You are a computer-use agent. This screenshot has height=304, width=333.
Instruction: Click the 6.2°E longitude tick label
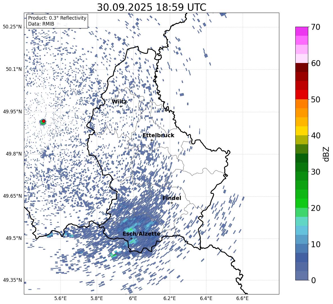point(170,298)
